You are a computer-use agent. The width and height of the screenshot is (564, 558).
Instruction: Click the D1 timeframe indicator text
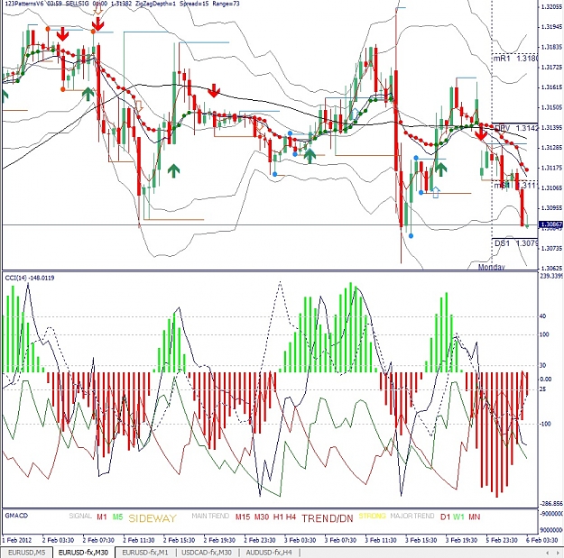tap(445, 517)
